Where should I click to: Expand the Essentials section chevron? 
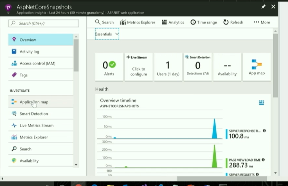pos(117,34)
